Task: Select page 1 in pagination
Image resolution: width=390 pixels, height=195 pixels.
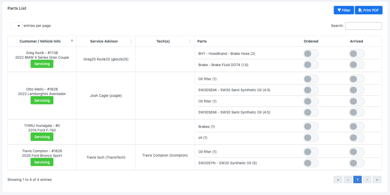Action: point(357,179)
